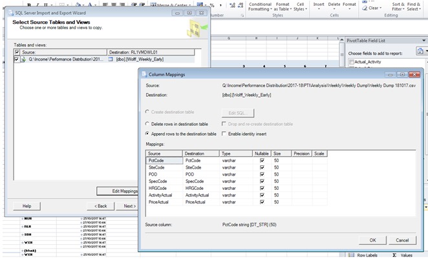Align text right in Excel ribbon

(122, 5)
